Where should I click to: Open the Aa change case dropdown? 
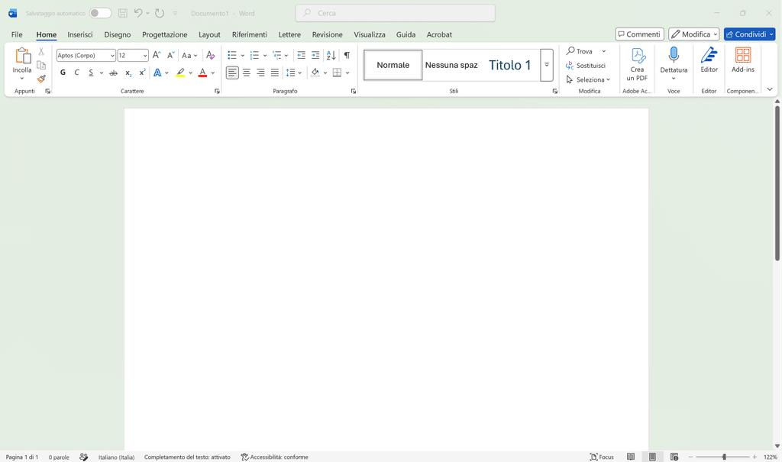(189, 56)
